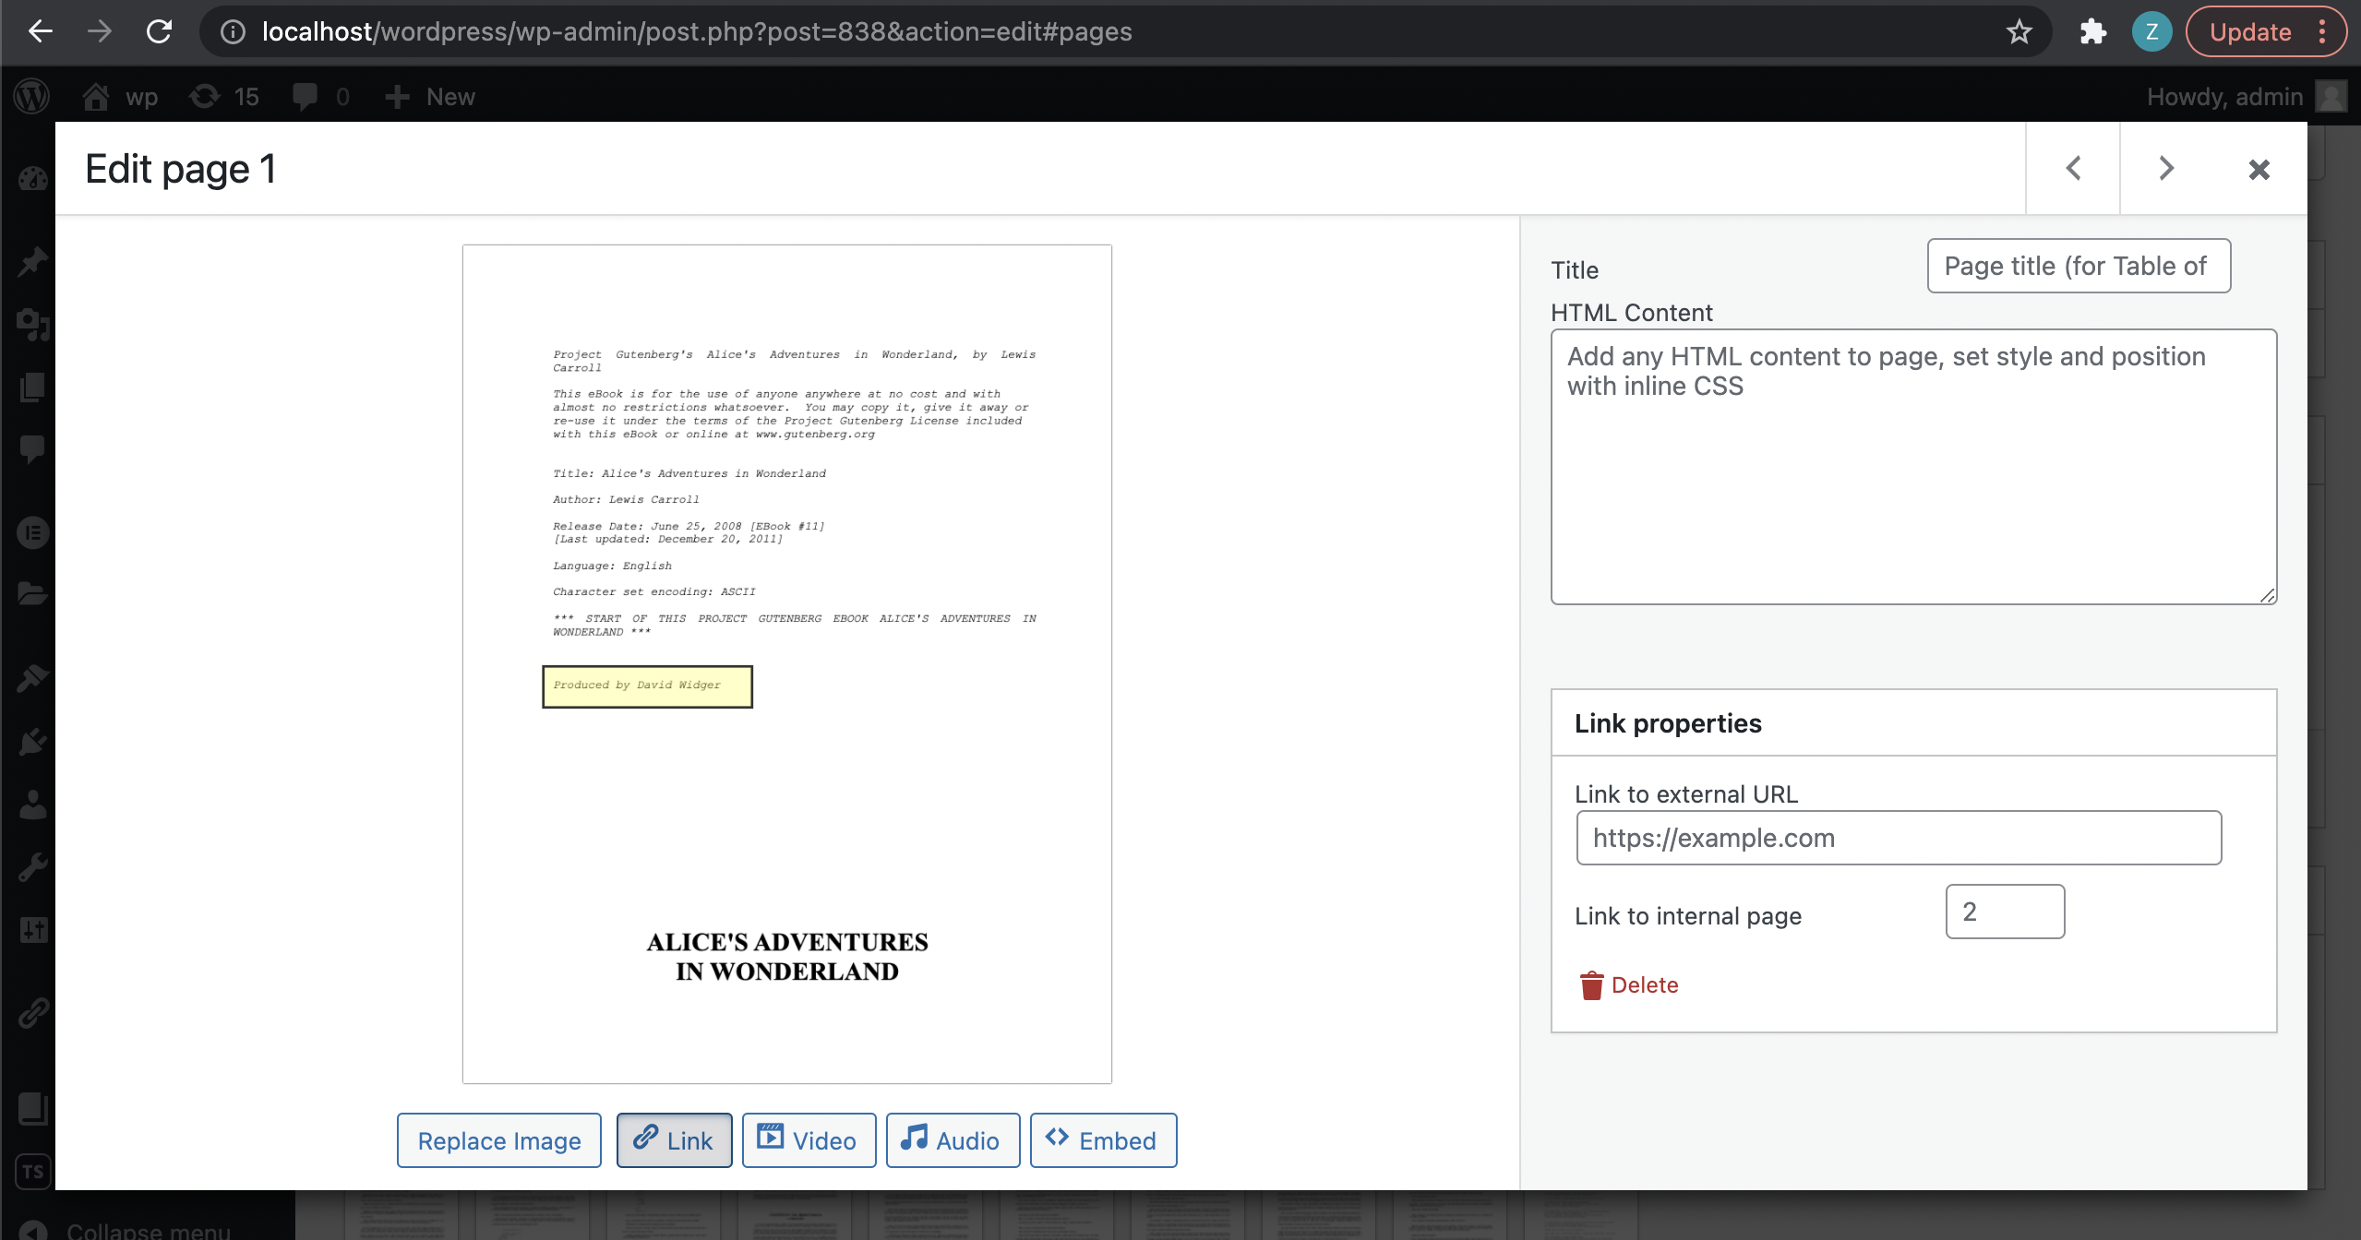This screenshot has height=1240, width=2361.
Task: Create new content via the New toolbar item
Action: pos(432,96)
